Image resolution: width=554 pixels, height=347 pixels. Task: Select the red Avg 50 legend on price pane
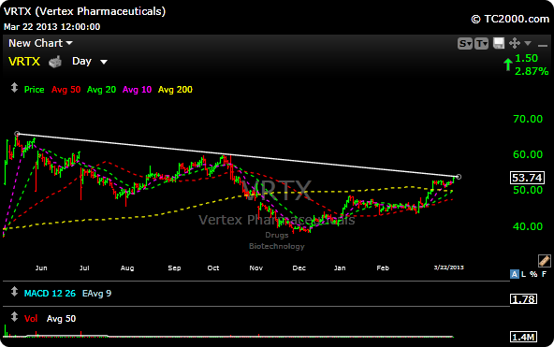pos(66,90)
